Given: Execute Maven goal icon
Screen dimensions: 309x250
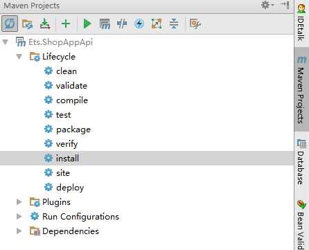Looking at the screenshot, I should [x=105, y=24].
